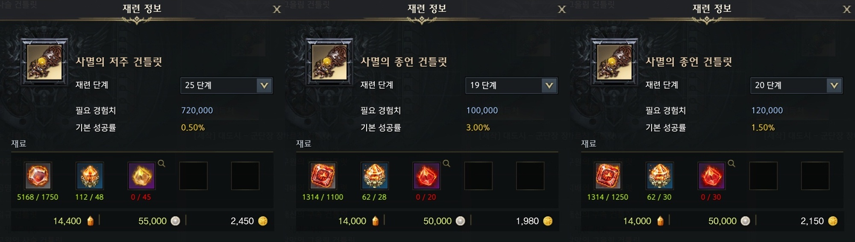Click the gauntlet icon above 19 단계 materials

click(x=329, y=62)
